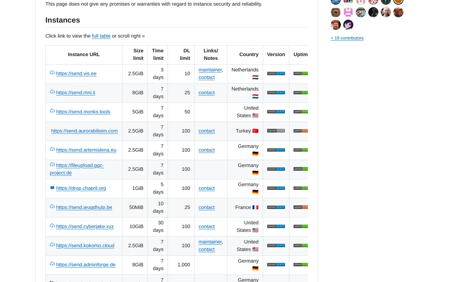Click the cloud icon beside fileupload.ggc-project.de
The image size is (451, 282).
pyautogui.click(x=52, y=164)
